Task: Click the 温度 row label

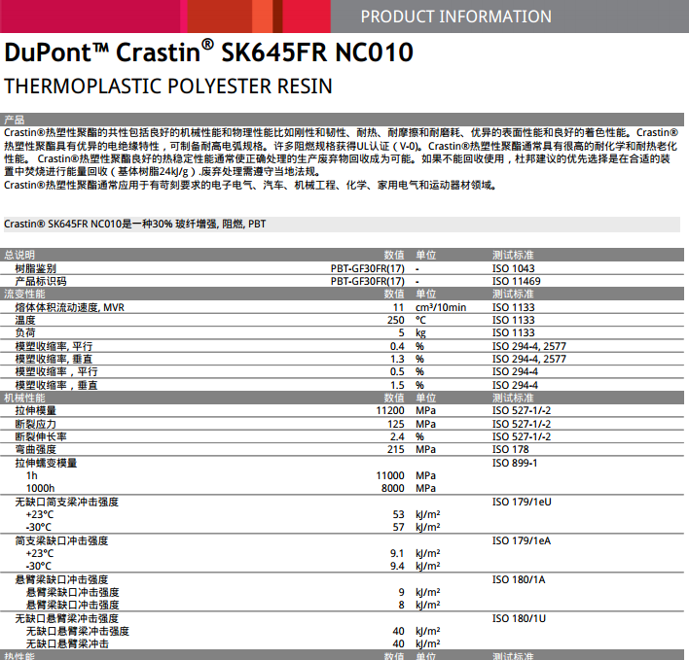Action: pyautogui.click(x=25, y=320)
